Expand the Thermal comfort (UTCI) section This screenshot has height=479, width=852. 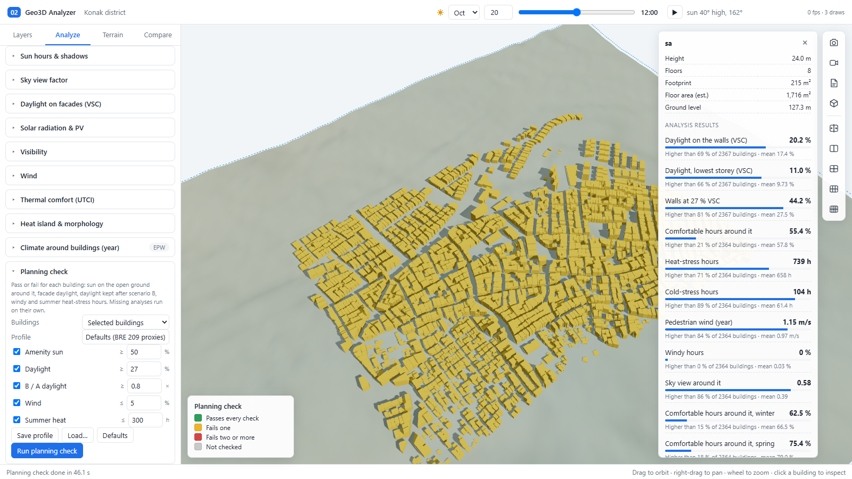90,200
